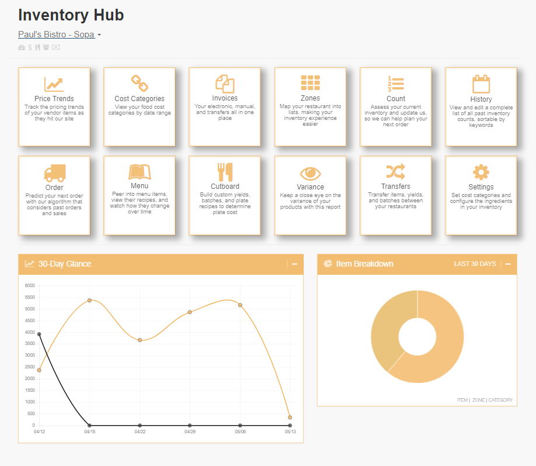Open Count using the numbered list icon
The image size is (536, 466).
click(396, 84)
